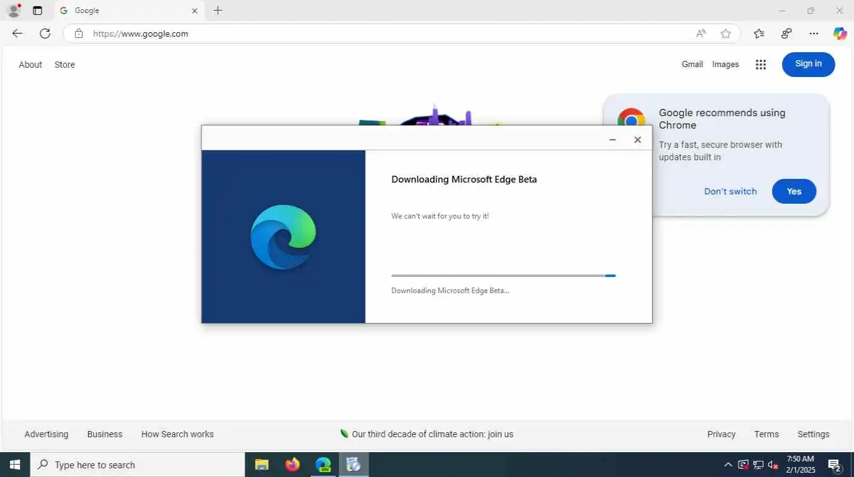
Task: Open the About link
Action: pyautogui.click(x=30, y=65)
